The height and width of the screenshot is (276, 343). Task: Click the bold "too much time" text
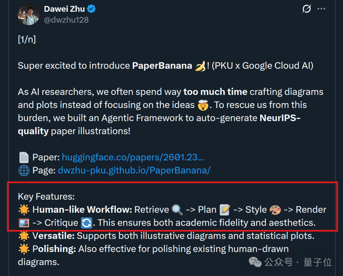pos(215,92)
